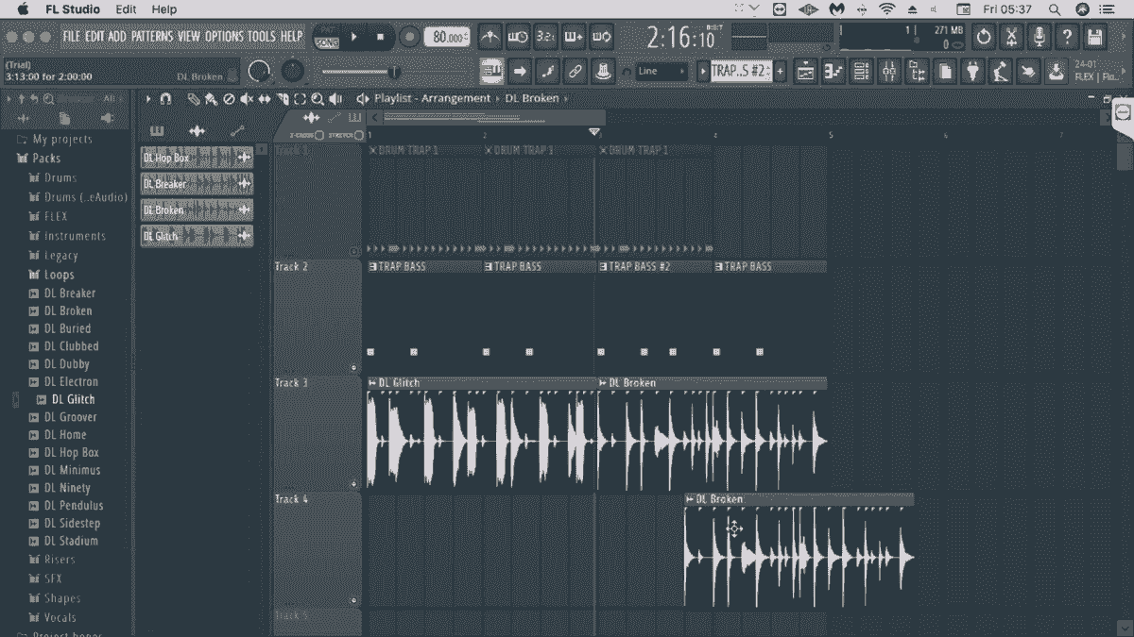Click the metronome icon in the transport bar

490,37
